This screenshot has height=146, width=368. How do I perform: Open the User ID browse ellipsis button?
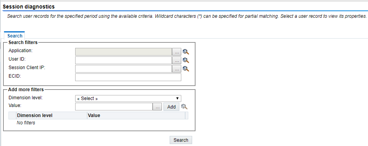click(x=177, y=60)
